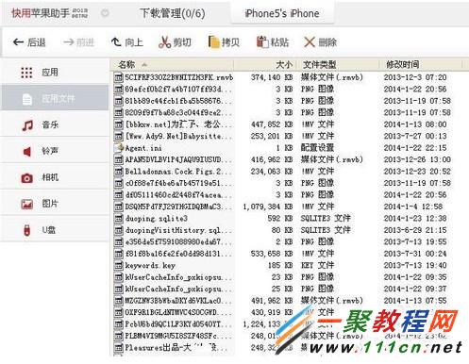Click the 前进 forward arrow button

(x=78, y=42)
